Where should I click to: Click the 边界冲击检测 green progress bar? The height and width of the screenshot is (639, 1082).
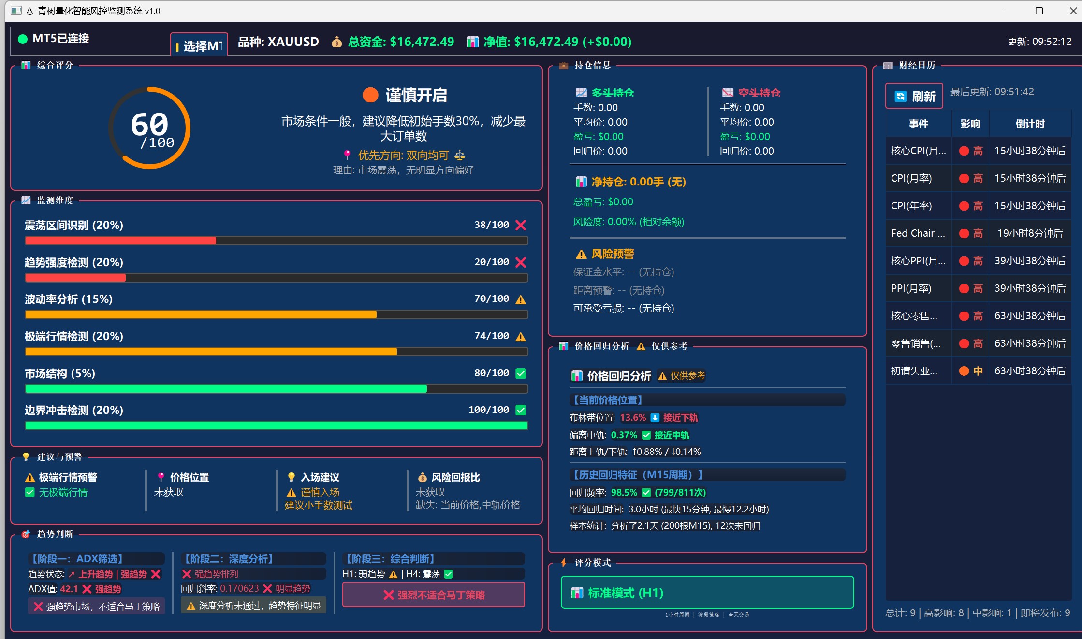(x=276, y=426)
